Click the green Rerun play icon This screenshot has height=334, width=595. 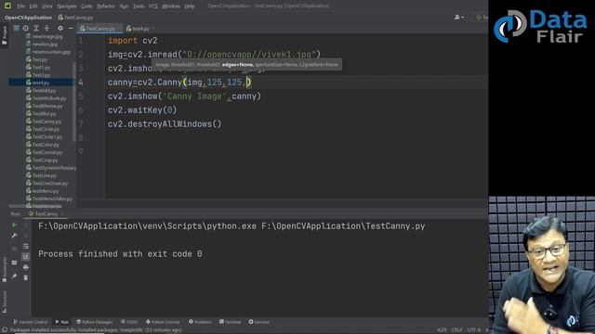click(x=14, y=225)
